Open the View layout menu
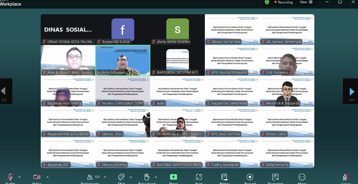358x184 pixels. [x=305, y=2]
